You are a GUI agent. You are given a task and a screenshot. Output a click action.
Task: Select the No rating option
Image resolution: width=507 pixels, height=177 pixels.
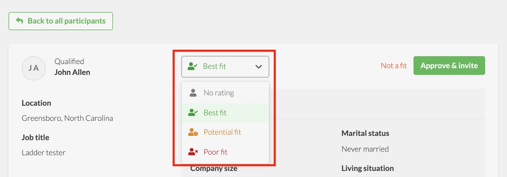click(219, 93)
